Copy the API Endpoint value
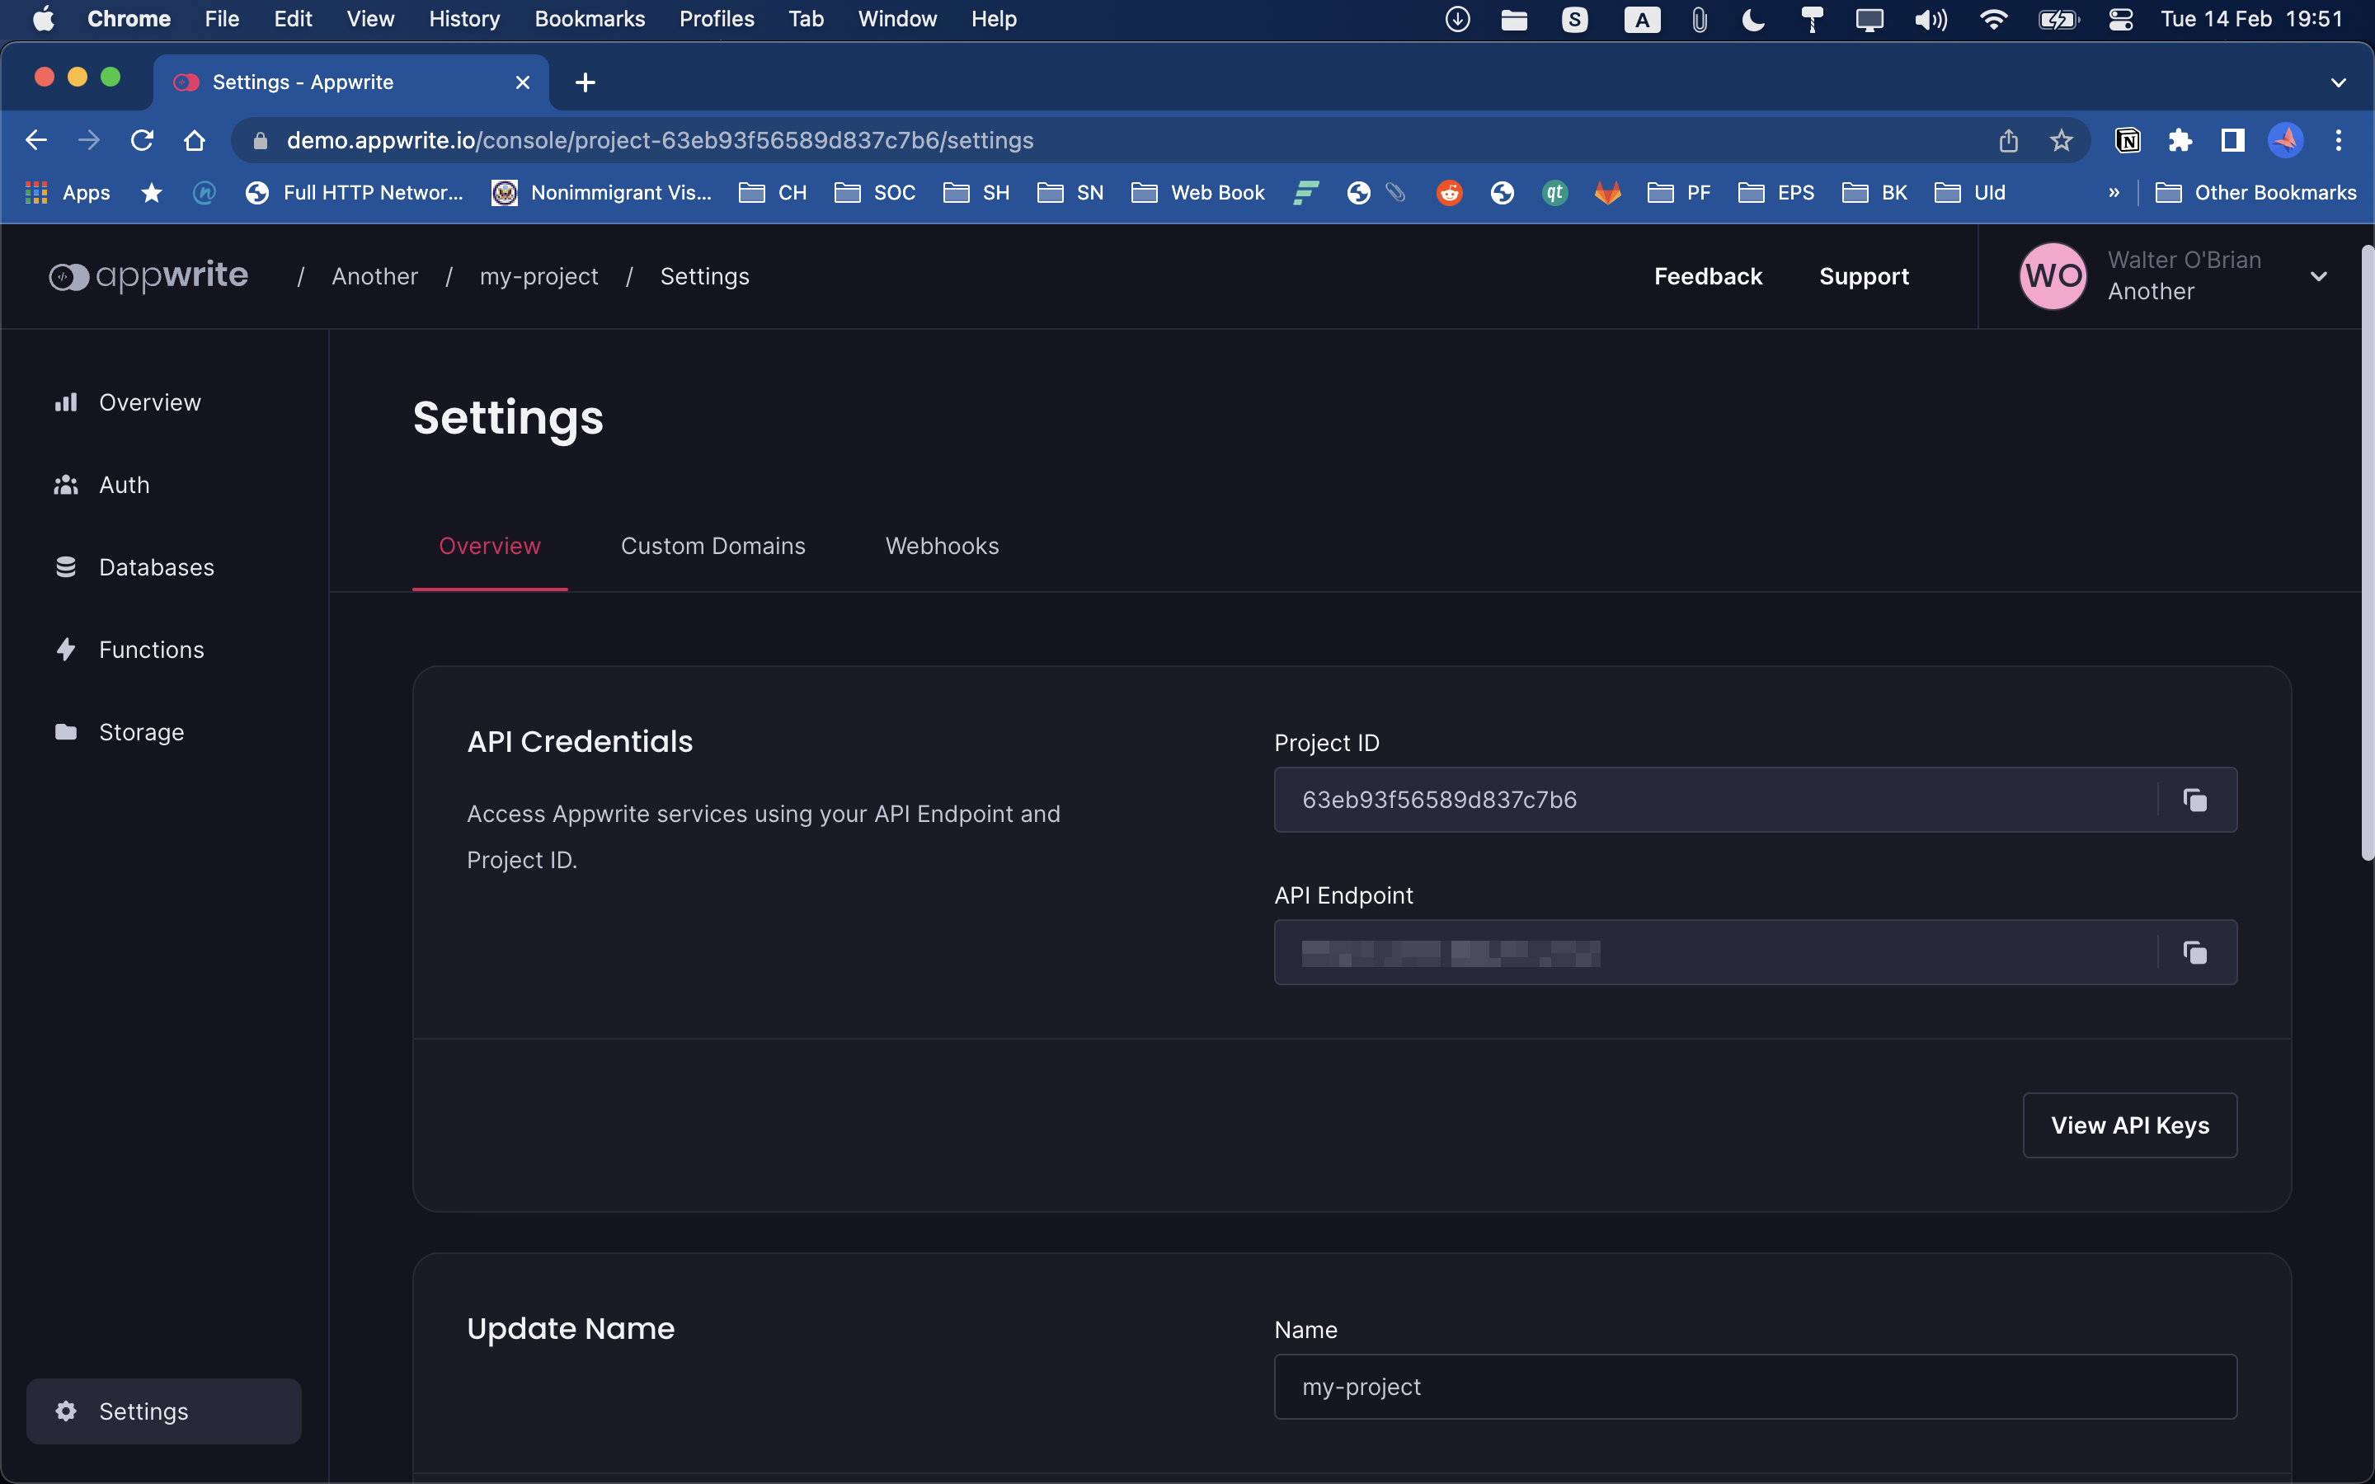 (2194, 952)
